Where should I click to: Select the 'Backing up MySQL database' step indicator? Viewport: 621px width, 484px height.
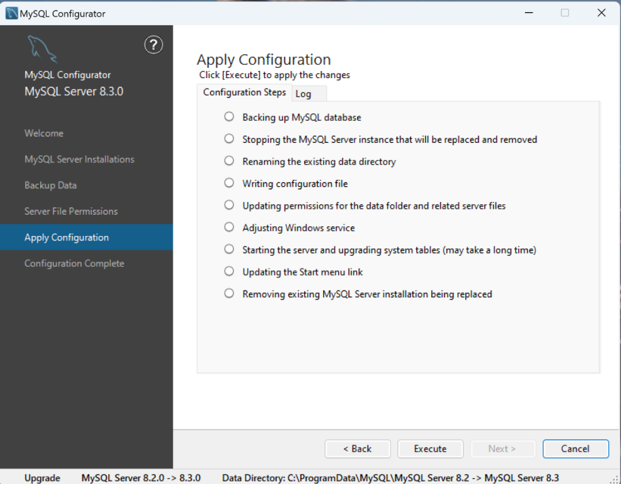(229, 117)
